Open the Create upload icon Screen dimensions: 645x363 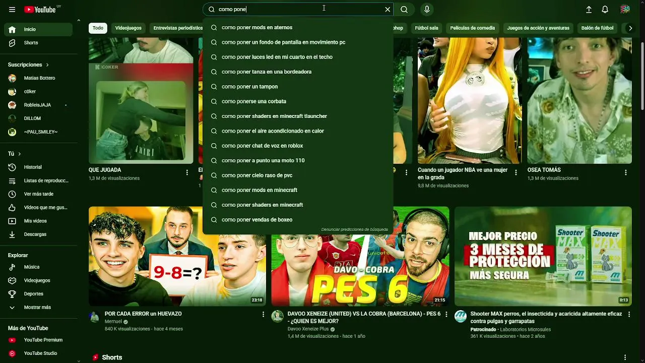[589, 10]
